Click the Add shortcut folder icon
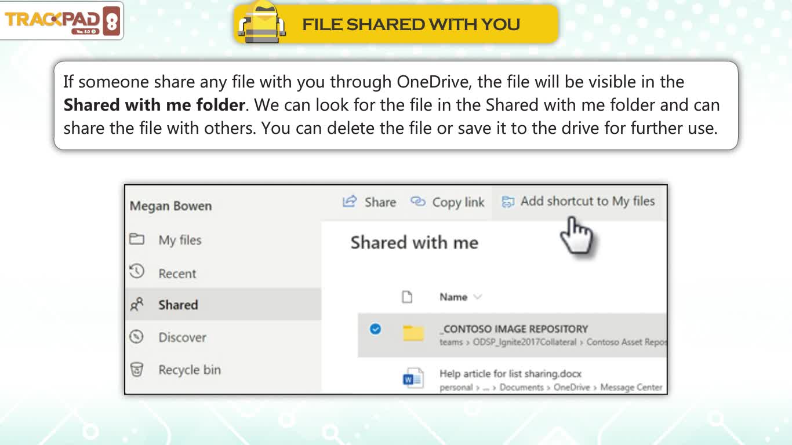Viewport: 792px width, 445px height. (508, 202)
